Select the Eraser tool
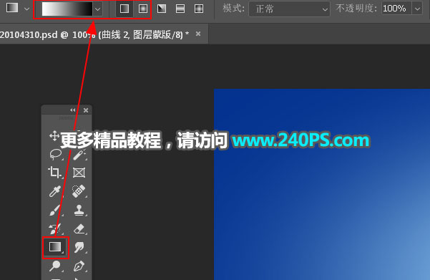The image size is (430, 280). (x=79, y=228)
